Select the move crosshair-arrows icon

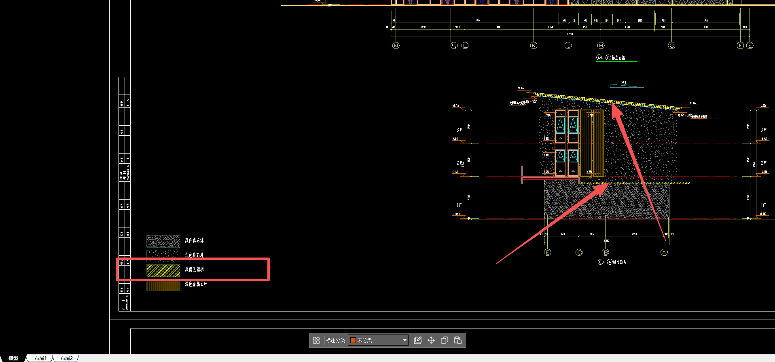click(x=431, y=340)
